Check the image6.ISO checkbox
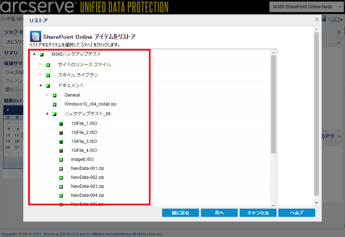Image resolution: width=345 pixels, height=237 pixels. coord(61,160)
